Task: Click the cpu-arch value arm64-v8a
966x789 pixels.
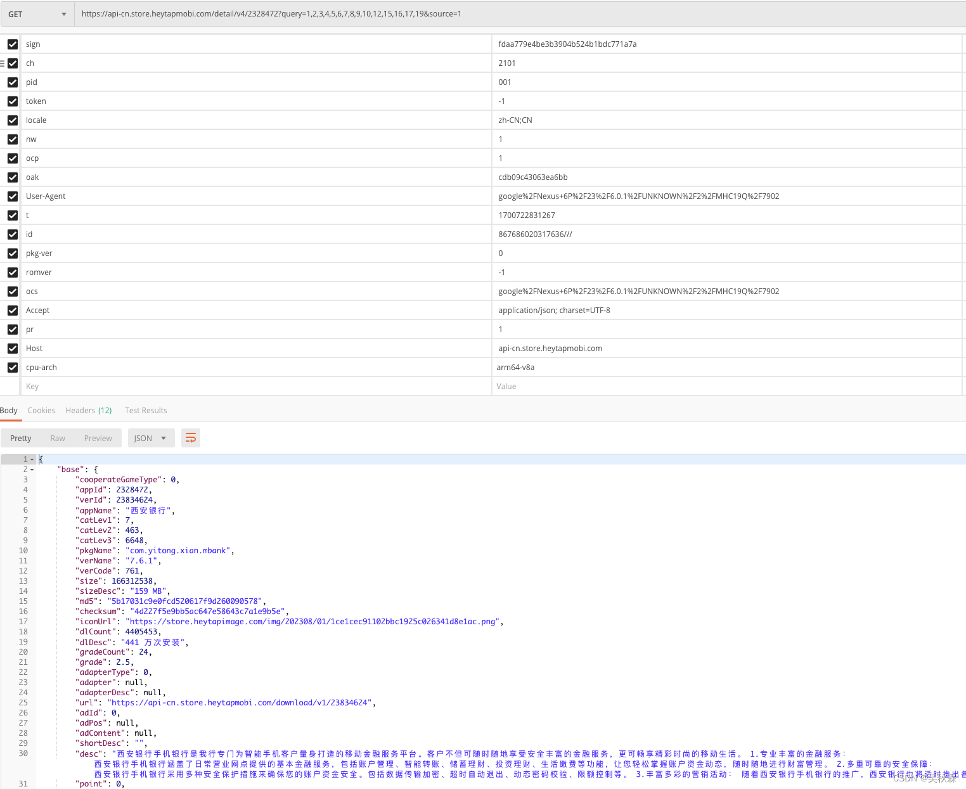Action: click(x=515, y=368)
